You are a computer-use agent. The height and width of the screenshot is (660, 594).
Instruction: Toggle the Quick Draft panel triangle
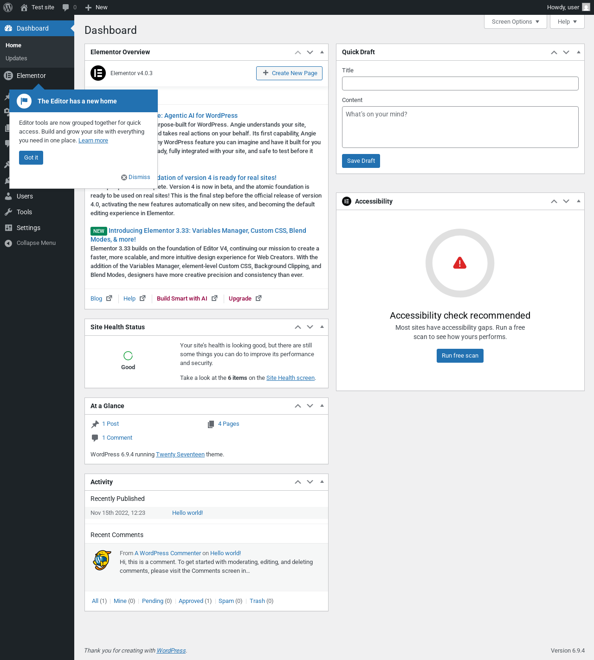tap(578, 52)
